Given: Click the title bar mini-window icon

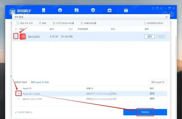Looking at the screenshot, I should tap(157, 8).
